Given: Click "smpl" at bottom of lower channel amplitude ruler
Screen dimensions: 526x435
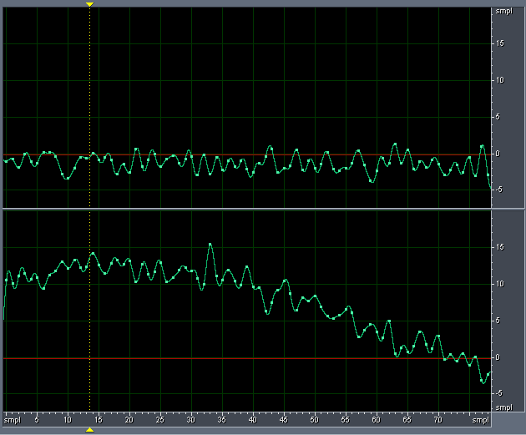Looking at the screenshot, I should point(503,407).
